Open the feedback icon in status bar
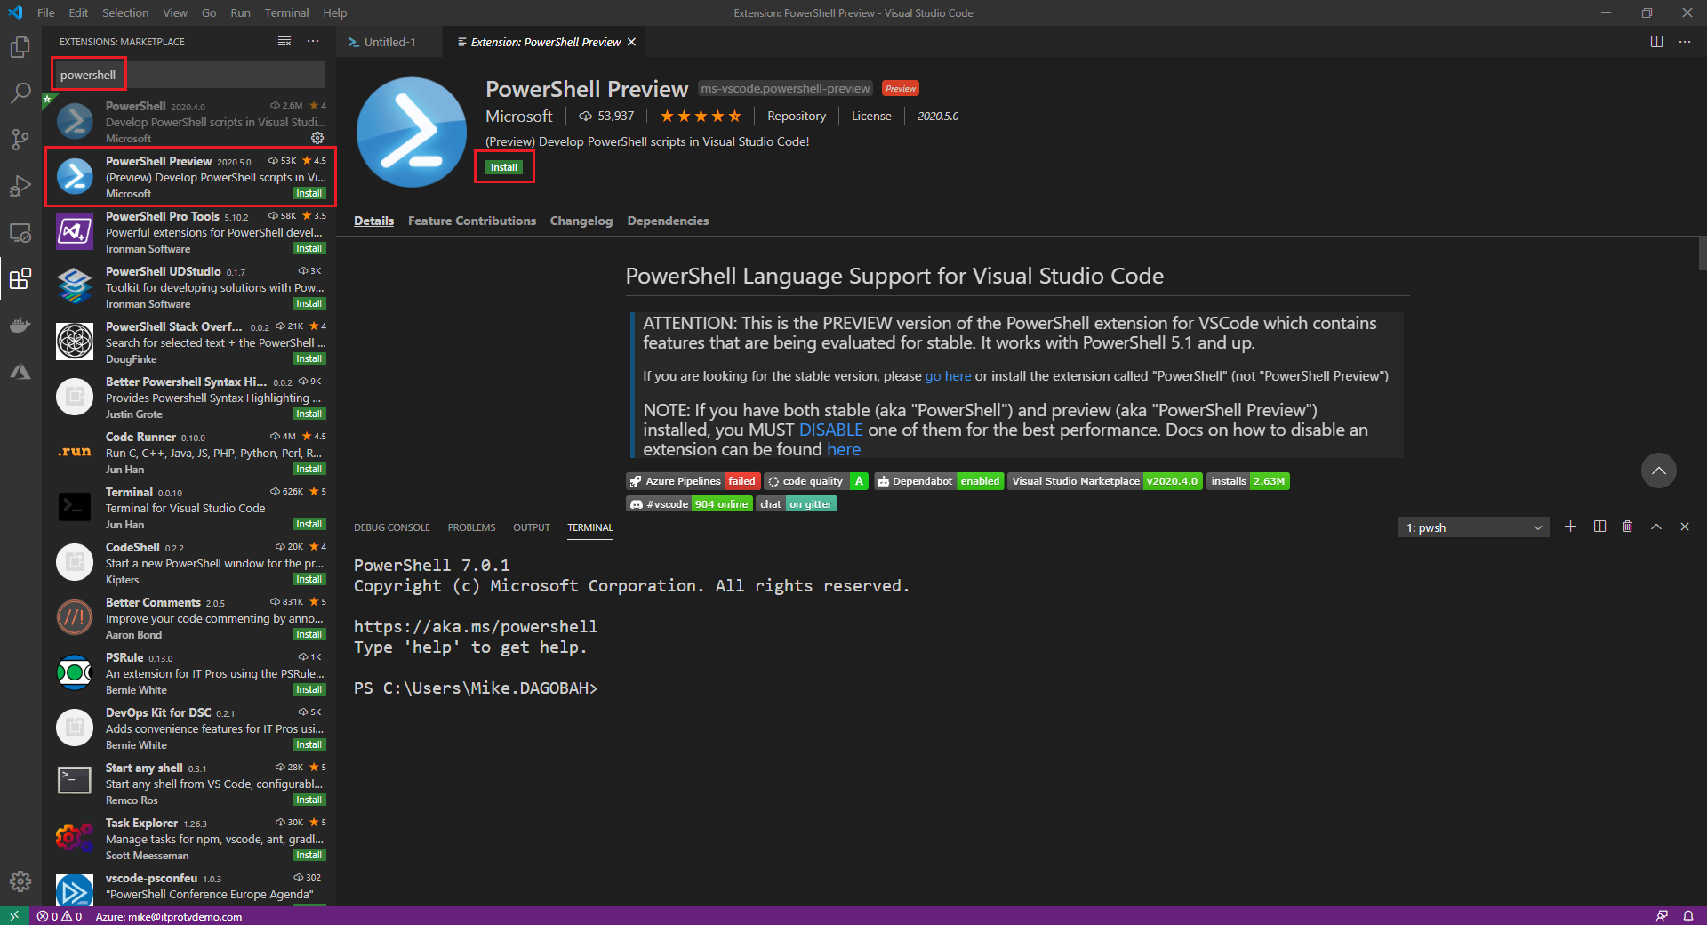This screenshot has height=925, width=1707. (1662, 916)
